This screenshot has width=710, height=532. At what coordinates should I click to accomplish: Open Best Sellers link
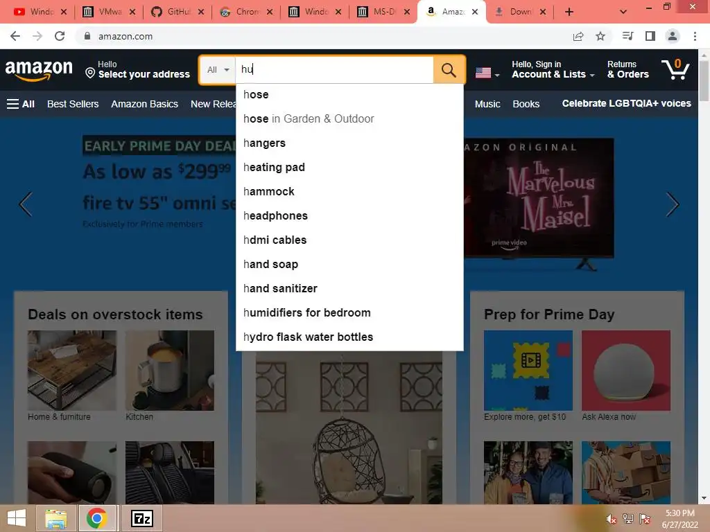pyautogui.click(x=73, y=104)
